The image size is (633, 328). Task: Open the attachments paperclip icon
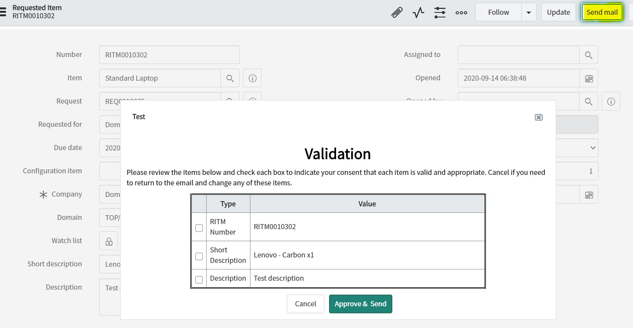coord(397,12)
